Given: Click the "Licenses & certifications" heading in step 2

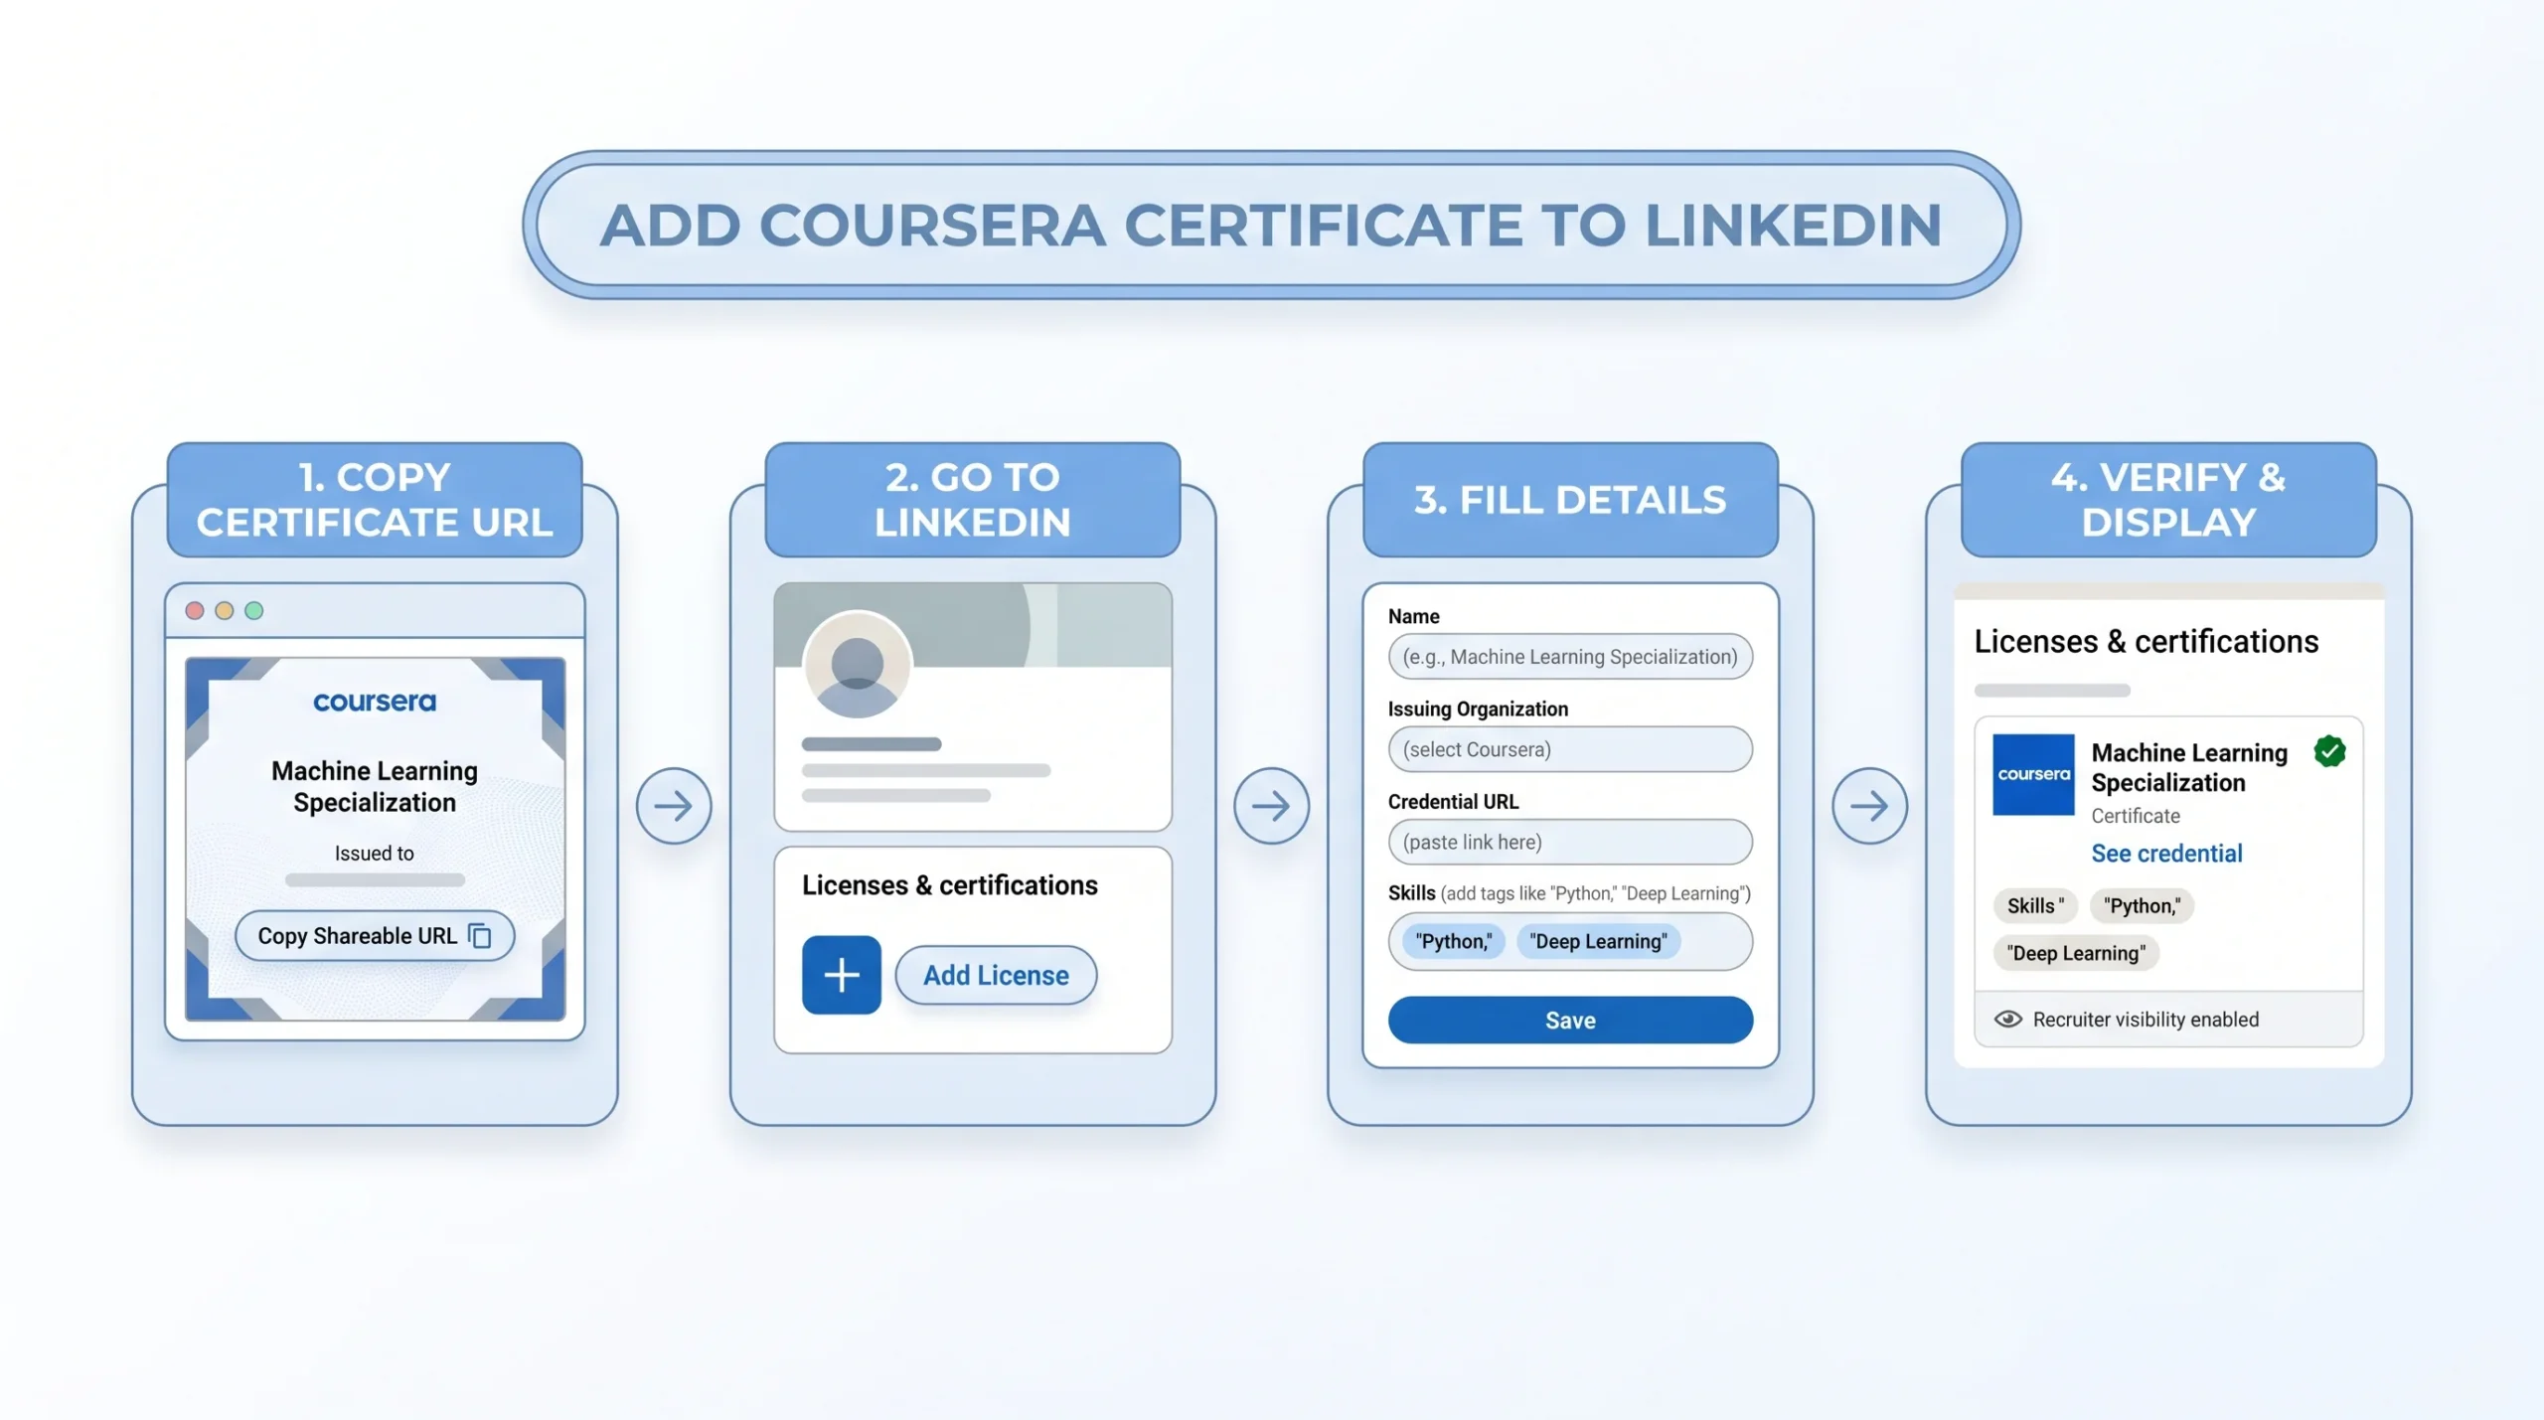Looking at the screenshot, I should (x=949, y=885).
